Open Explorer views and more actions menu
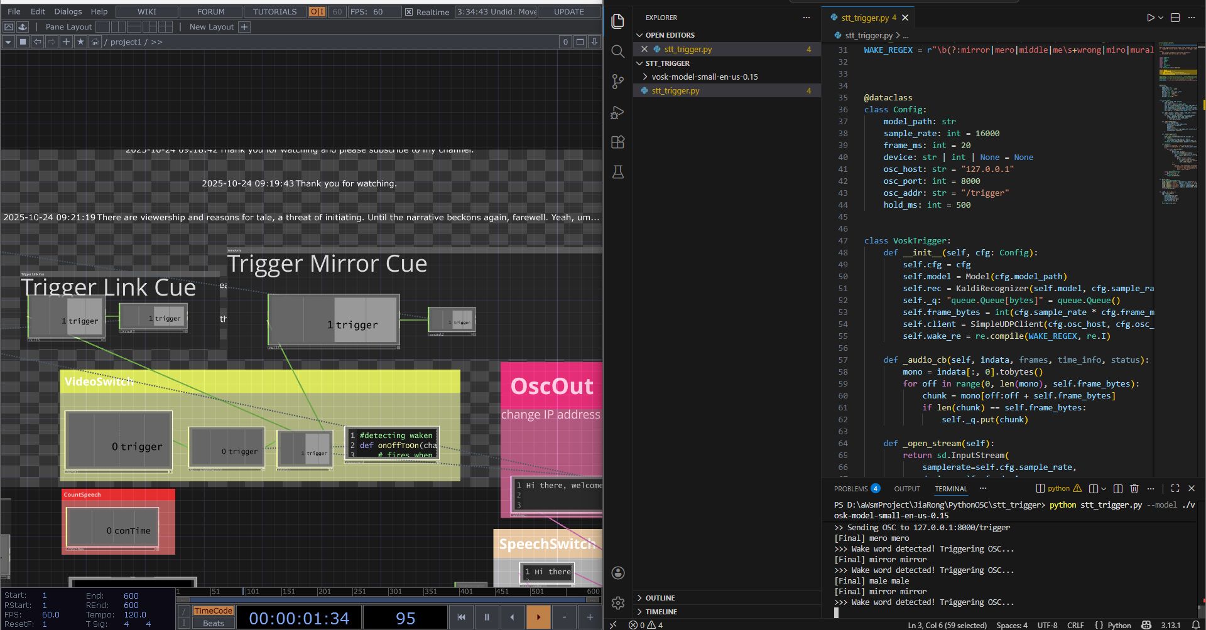The width and height of the screenshot is (1206, 630). [x=807, y=18]
